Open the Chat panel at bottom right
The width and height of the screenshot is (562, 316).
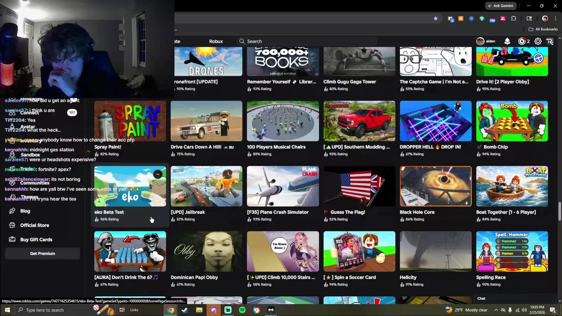click(482, 298)
